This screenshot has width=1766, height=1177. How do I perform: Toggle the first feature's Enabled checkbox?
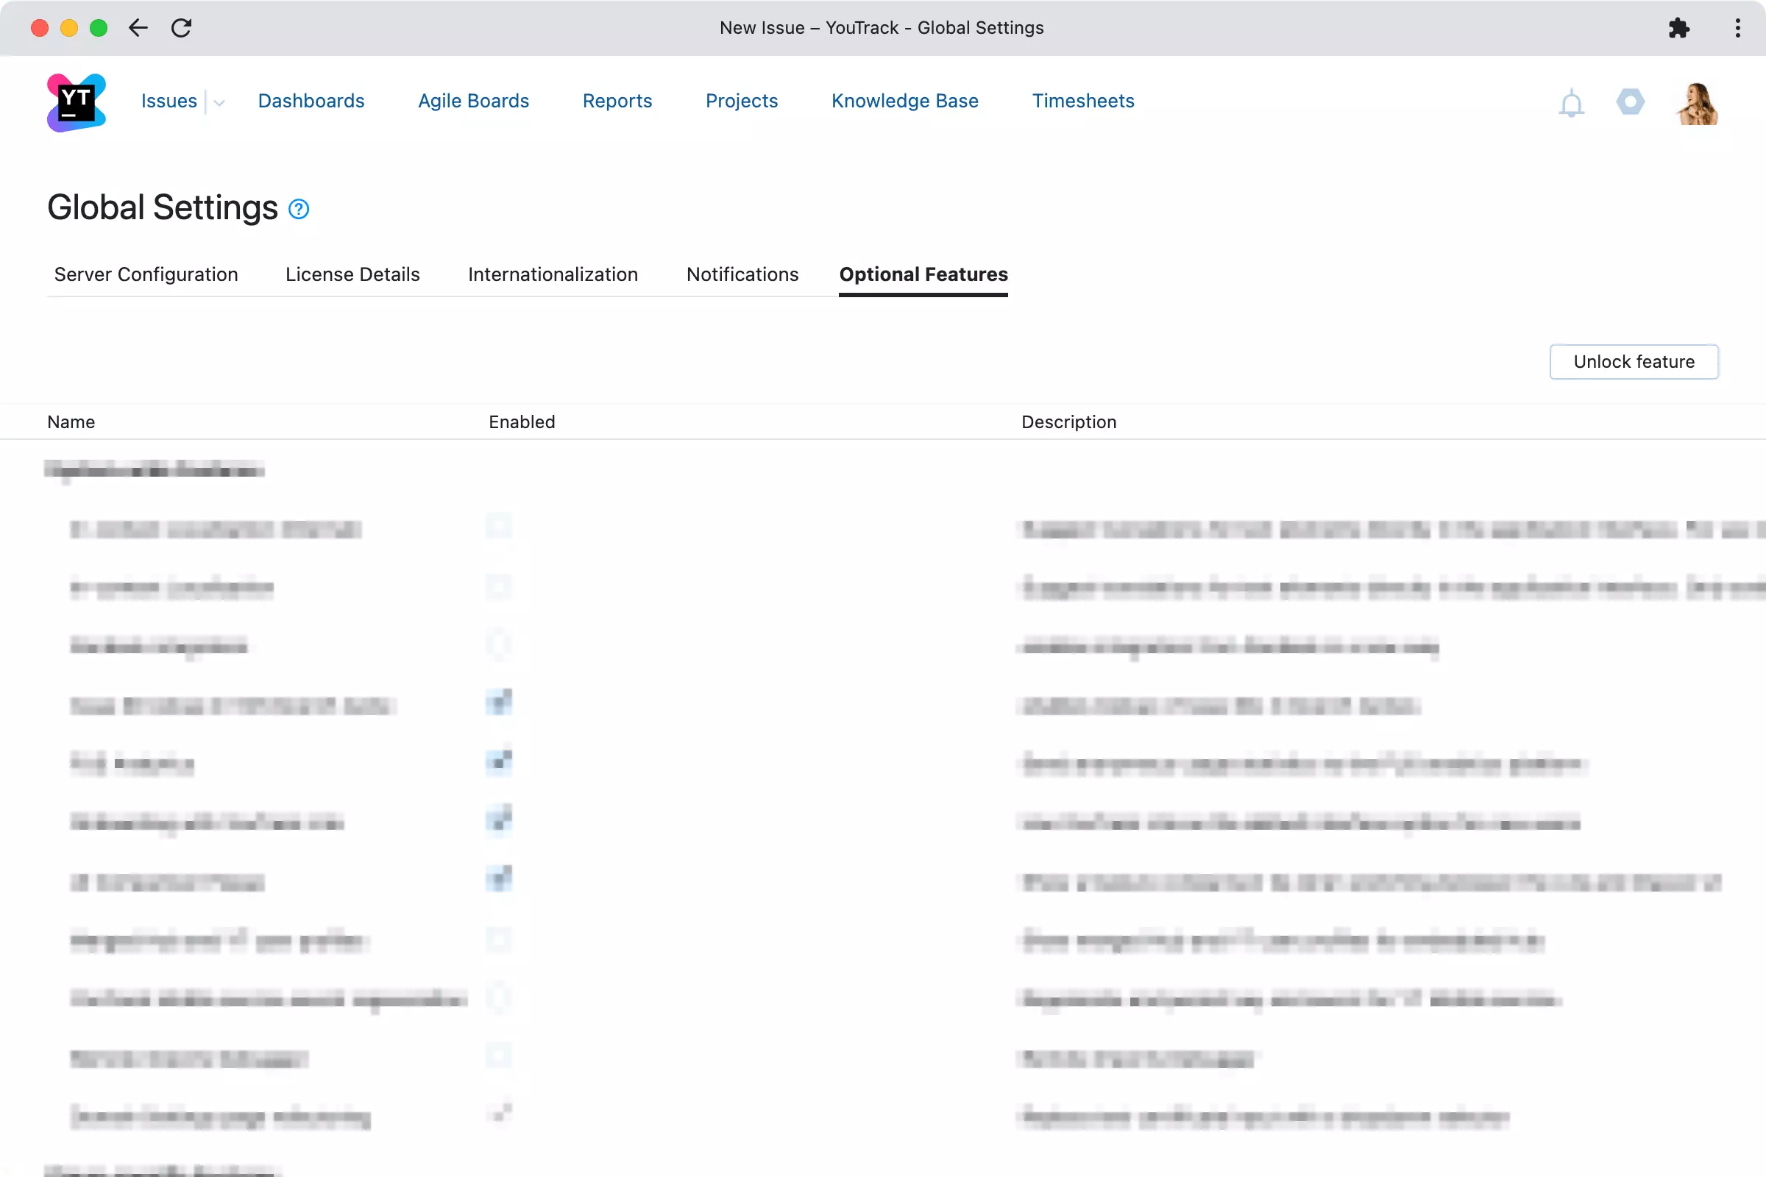point(499,526)
